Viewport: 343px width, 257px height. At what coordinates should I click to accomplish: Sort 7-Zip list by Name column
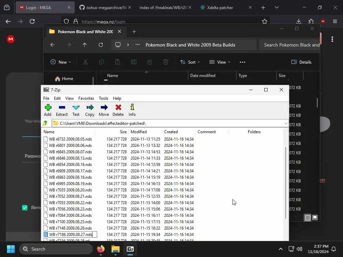pyautogui.click(x=68, y=132)
